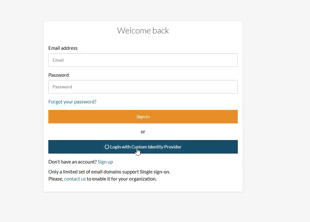The width and height of the screenshot is (310, 222).
Task: Click the Email address field label
Action: click(x=63, y=48)
